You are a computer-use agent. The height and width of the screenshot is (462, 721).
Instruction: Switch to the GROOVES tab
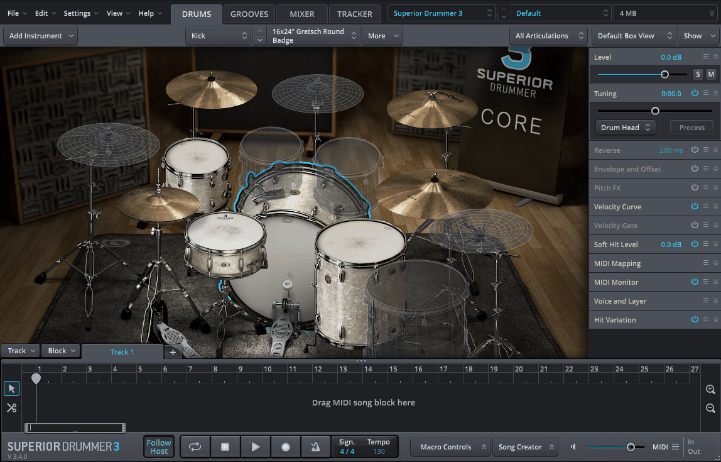click(x=249, y=14)
